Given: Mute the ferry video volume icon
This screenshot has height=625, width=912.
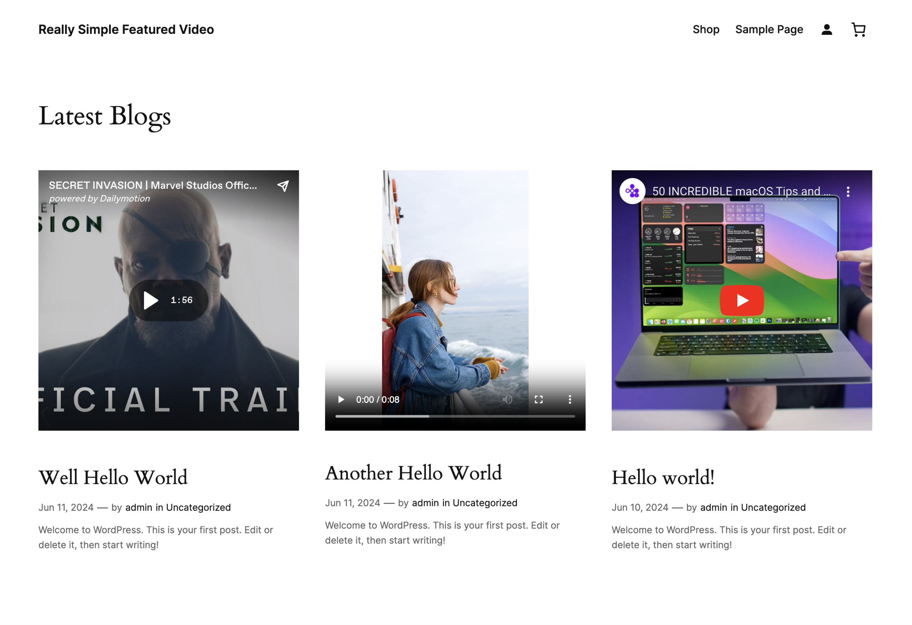Looking at the screenshot, I should tap(507, 400).
